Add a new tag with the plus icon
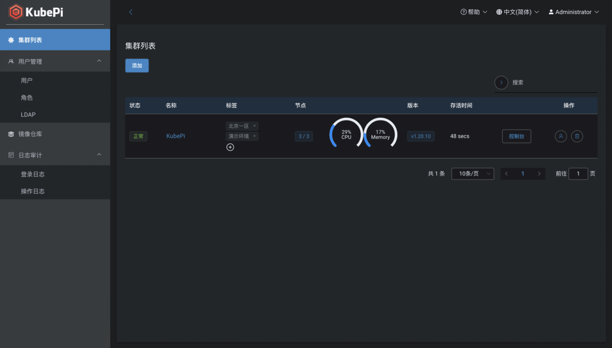The width and height of the screenshot is (612, 348). click(230, 147)
